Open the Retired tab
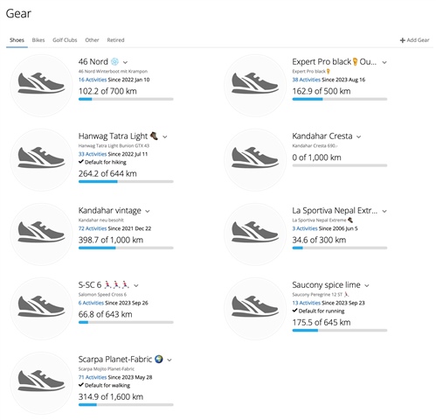This screenshot has width=436, height=420. (x=115, y=40)
